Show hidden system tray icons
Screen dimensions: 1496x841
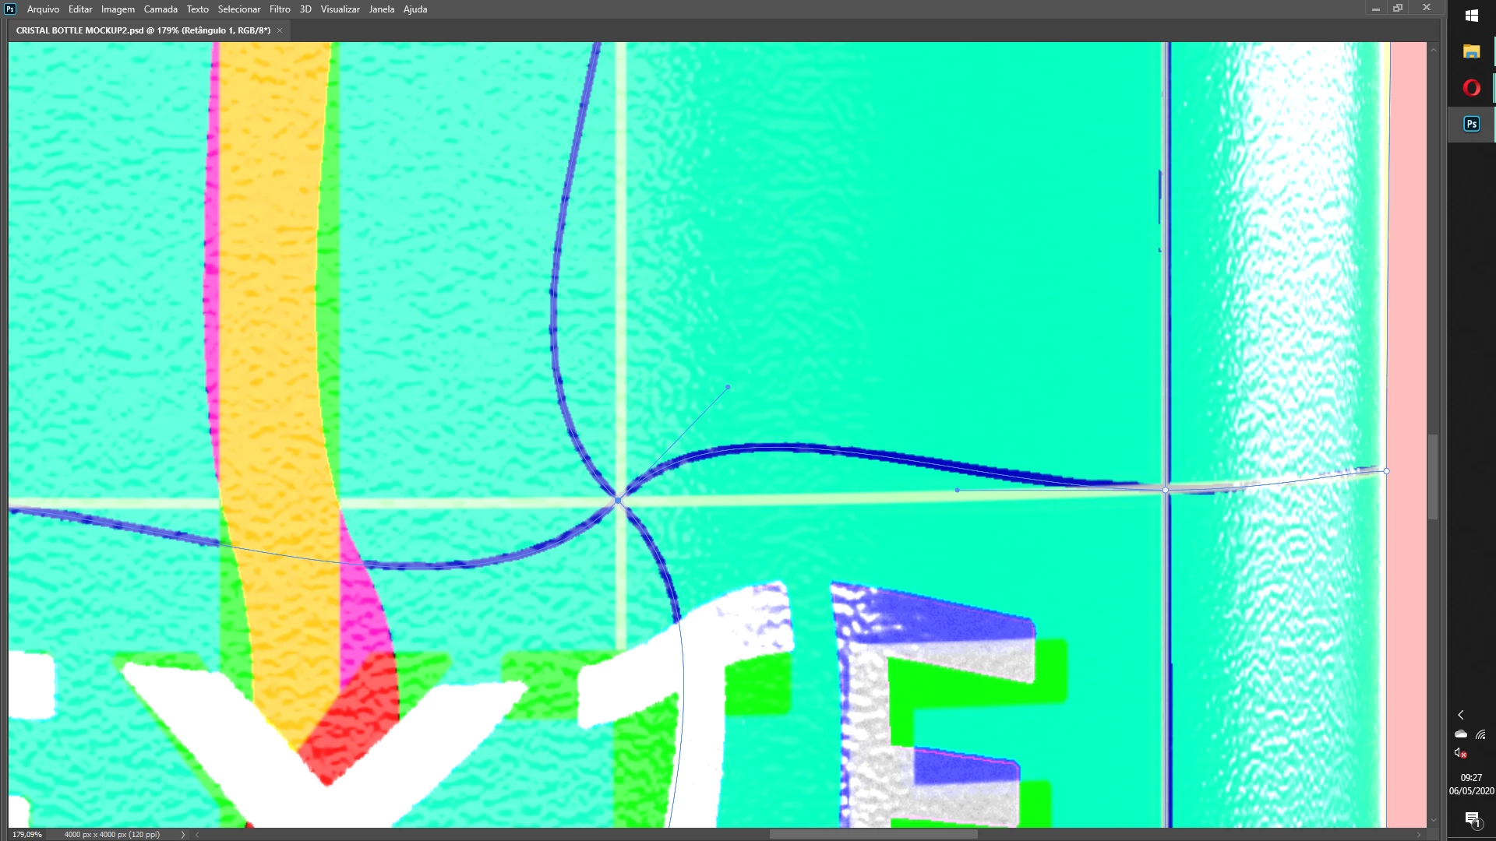coord(1461,715)
